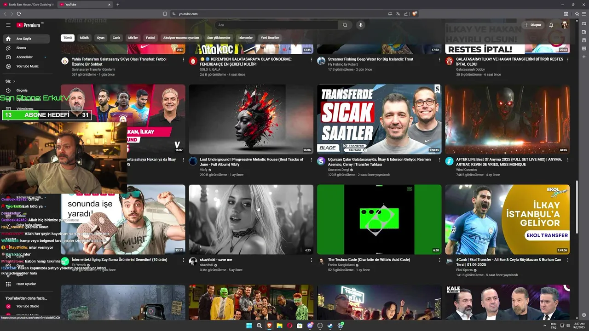The width and height of the screenshot is (589, 331).
Task: Start voice search with the microphone
Action: pyautogui.click(x=361, y=25)
